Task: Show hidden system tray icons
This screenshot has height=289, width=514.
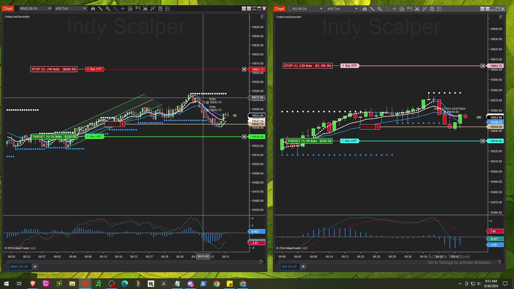Action: [x=460, y=284]
